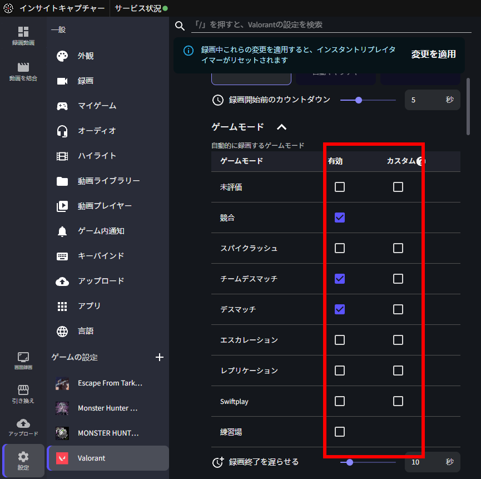Select Escape From Tarkov game settings
Image resolution: width=481 pixels, height=479 pixels.
(x=108, y=383)
